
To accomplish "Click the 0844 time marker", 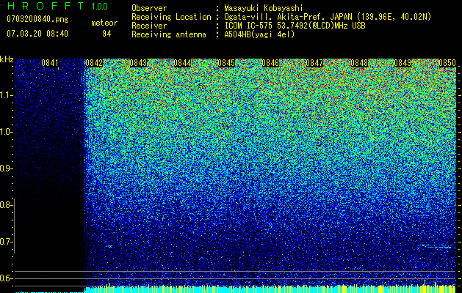I will tap(182, 63).
